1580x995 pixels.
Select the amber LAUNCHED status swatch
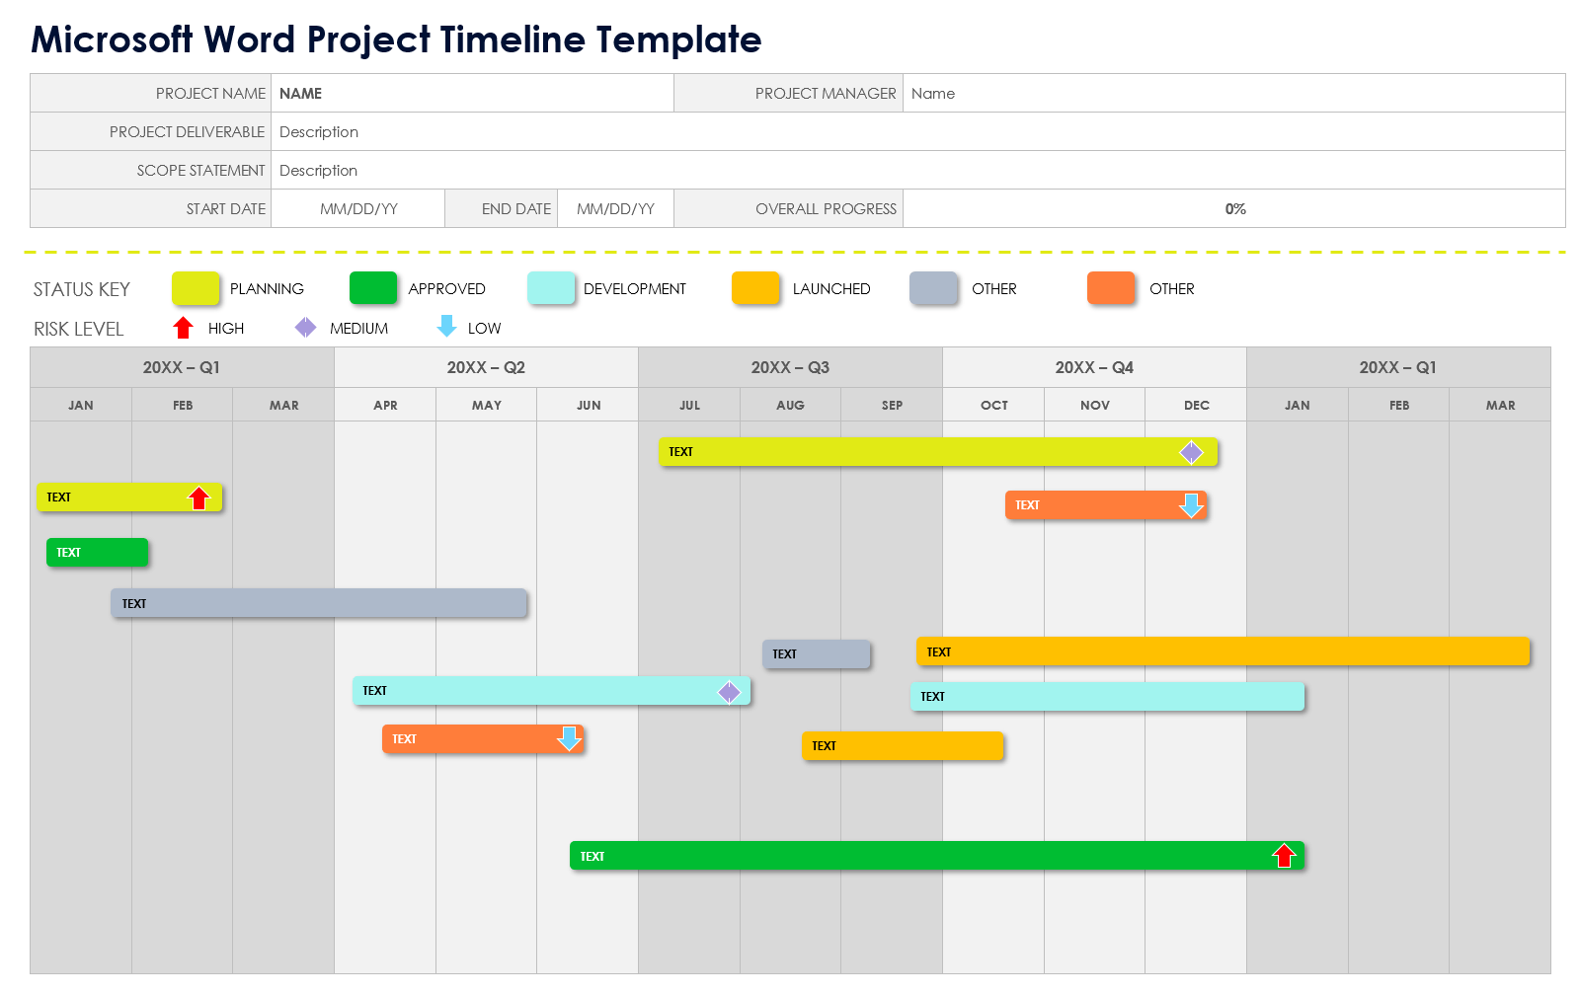click(755, 288)
